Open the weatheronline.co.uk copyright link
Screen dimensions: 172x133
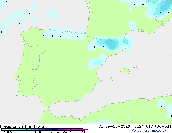point(149,131)
